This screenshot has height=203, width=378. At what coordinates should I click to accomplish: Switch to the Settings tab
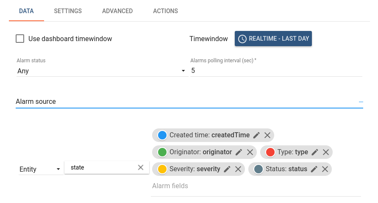coord(68,11)
